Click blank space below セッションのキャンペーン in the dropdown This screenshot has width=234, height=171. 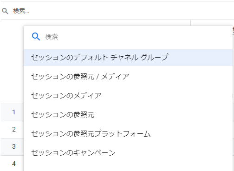coord(128,167)
